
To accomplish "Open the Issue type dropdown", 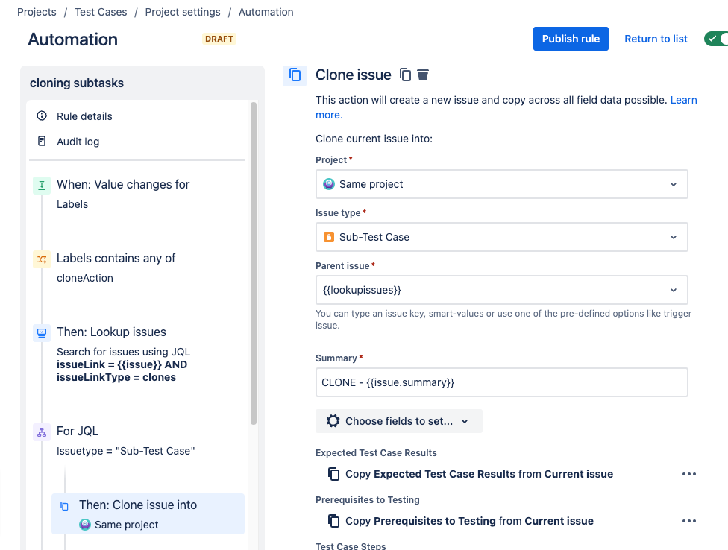I will click(501, 237).
